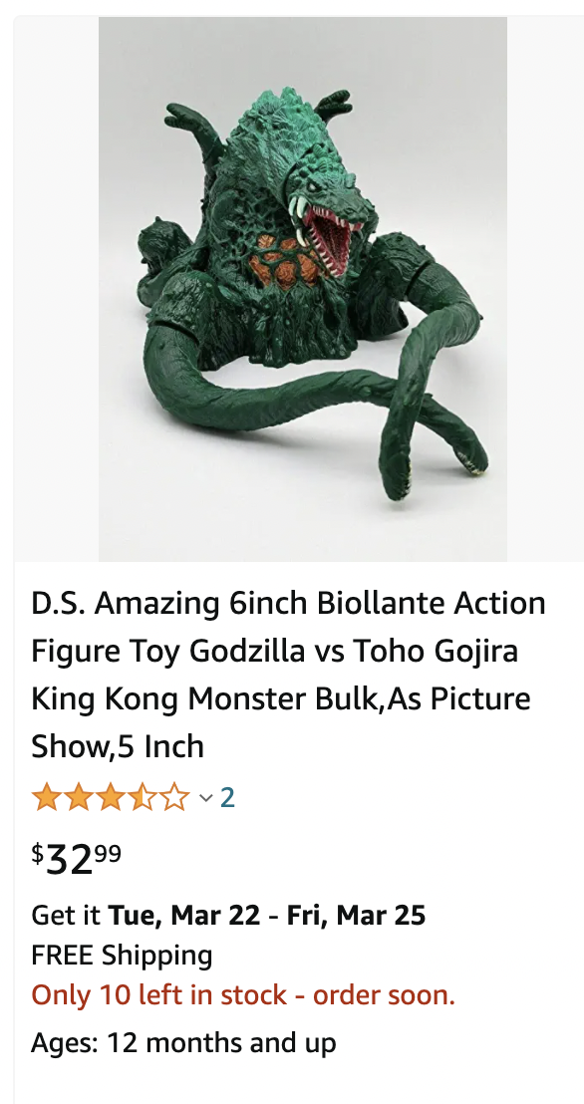The image size is (584, 1104).
Task: Click the dollar sign of the price
Action: pos(37,853)
